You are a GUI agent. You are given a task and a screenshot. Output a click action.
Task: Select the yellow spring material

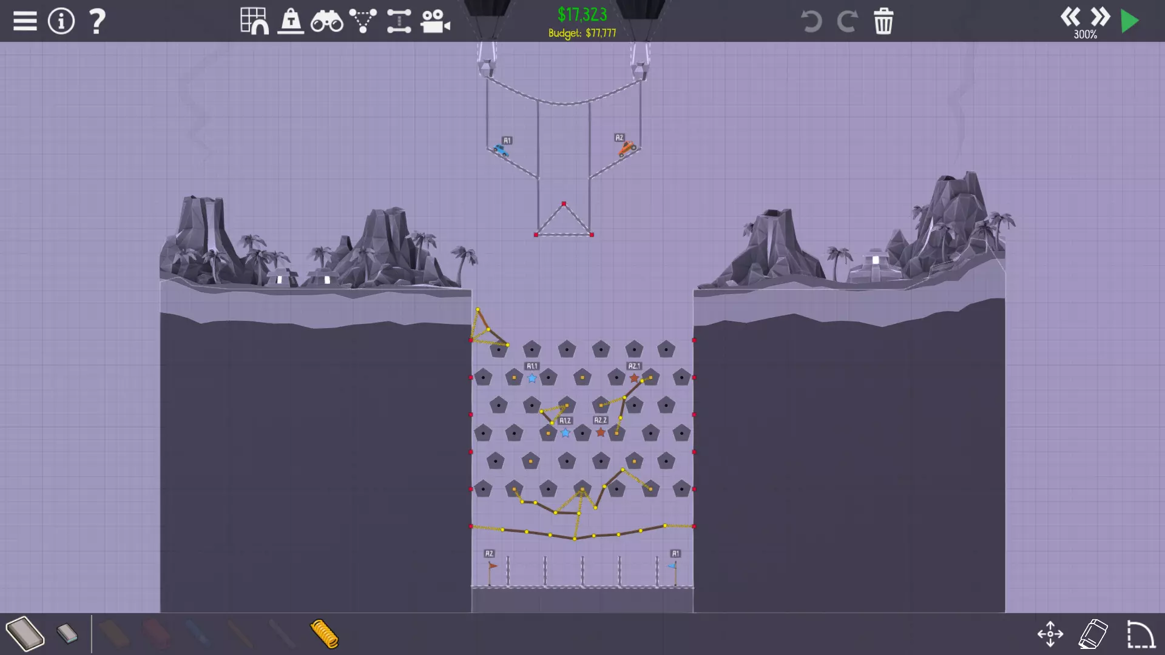click(x=324, y=634)
